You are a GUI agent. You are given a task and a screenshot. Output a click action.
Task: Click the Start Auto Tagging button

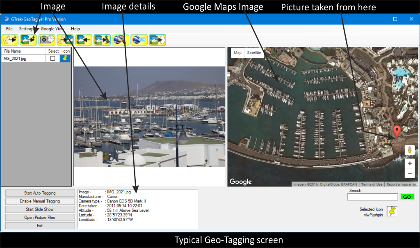[40, 193]
